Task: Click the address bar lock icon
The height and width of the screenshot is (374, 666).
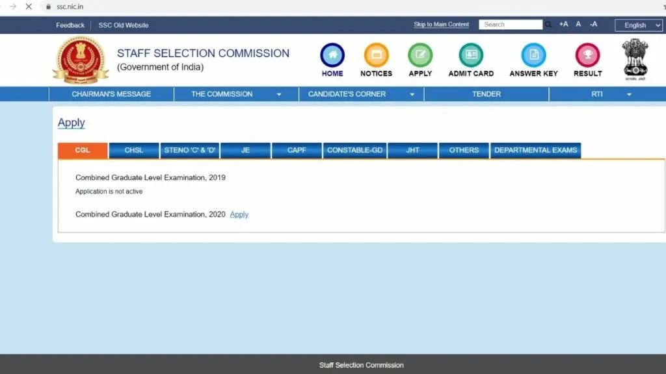Action: (x=48, y=6)
